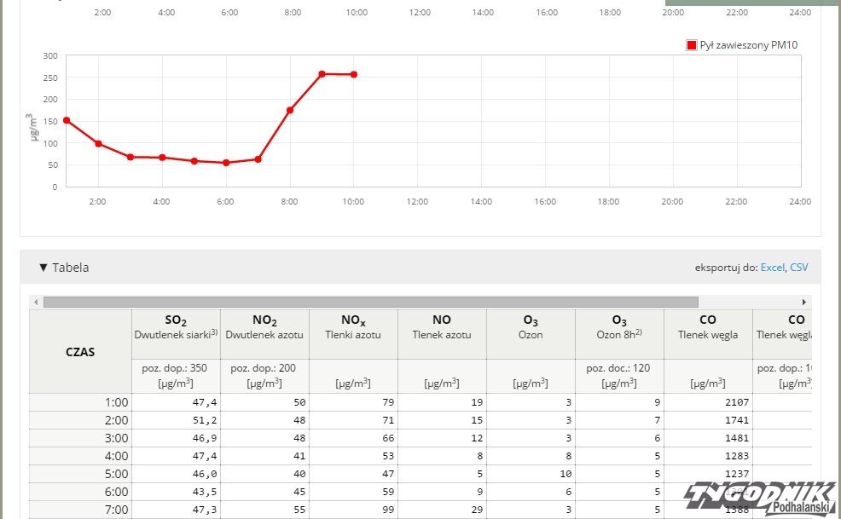Click the CZAS column header
The image size is (841, 519).
click(80, 351)
